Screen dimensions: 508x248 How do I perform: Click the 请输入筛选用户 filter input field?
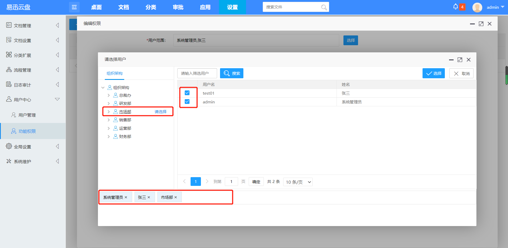(197, 73)
